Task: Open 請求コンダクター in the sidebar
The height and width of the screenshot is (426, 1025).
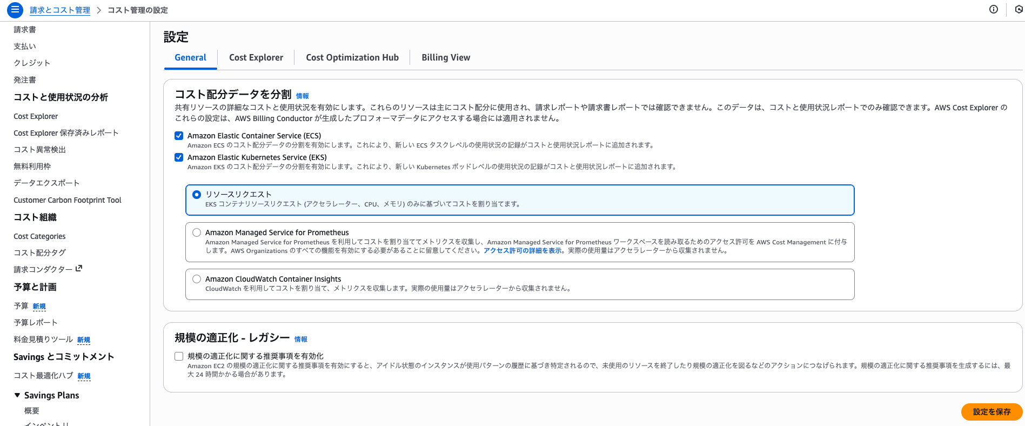Action: (43, 269)
